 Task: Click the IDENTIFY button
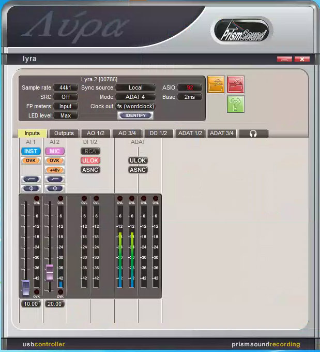(x=135, y=115)
